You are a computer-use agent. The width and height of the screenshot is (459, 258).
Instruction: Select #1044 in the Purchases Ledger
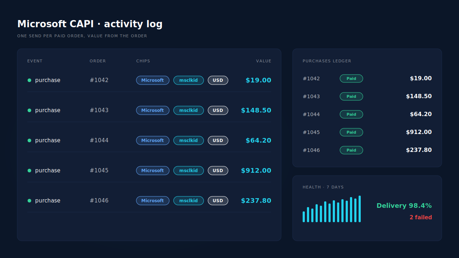311,114
